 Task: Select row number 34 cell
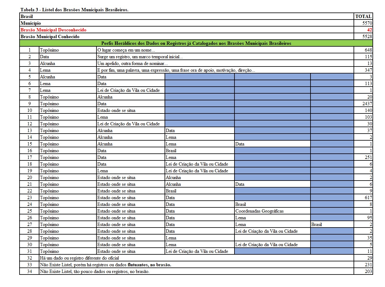pos(29,271)
